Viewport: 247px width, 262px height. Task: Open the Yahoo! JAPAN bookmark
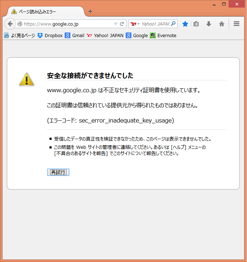tap(105, 35)
